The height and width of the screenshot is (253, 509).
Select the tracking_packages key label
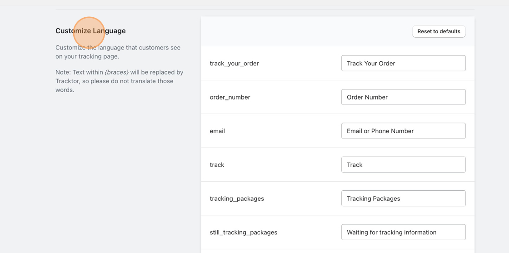click(x=237, y=198)
